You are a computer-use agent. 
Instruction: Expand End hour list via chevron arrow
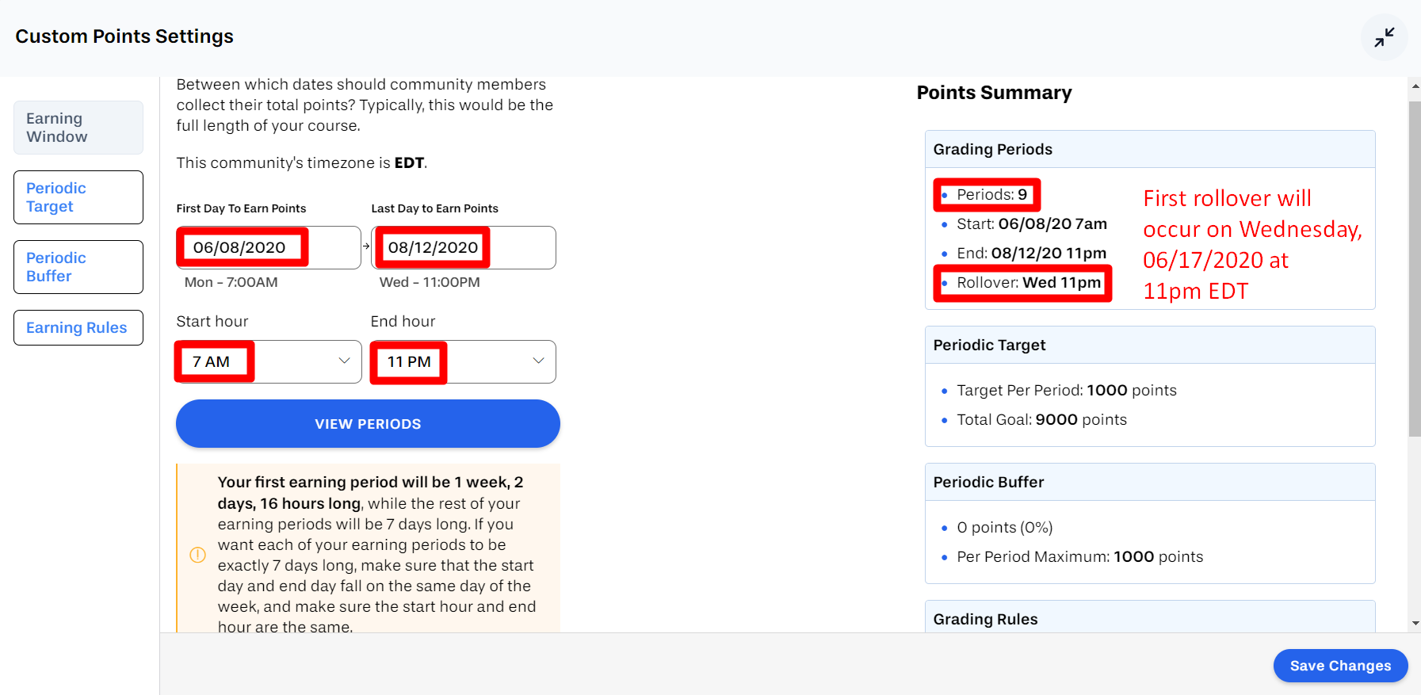pos(538,361)
